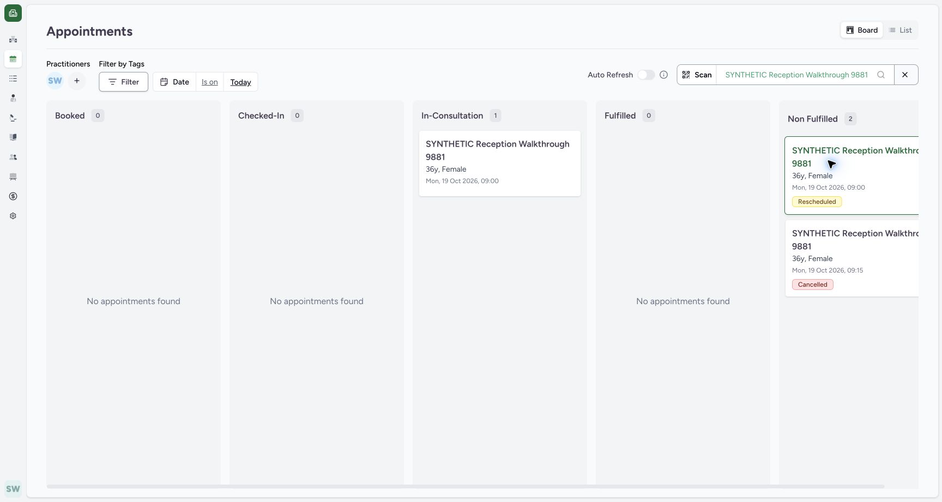This screenshot has width=942, height=502.
Task: Open the Rescheduled appointment card
Action: pyautogui.click(x=852, y=176)
